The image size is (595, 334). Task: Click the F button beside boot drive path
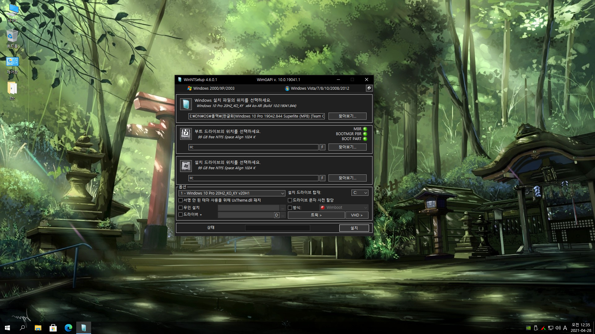(322, 147)
